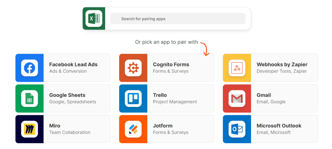
Task: Click the Gmail envelope icon
Action: (237, 98)
